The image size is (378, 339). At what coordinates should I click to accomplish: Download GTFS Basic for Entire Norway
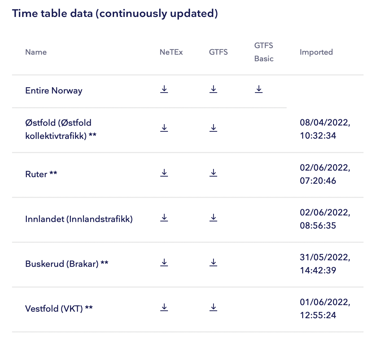pyautogui.click(x=259, y=89)
